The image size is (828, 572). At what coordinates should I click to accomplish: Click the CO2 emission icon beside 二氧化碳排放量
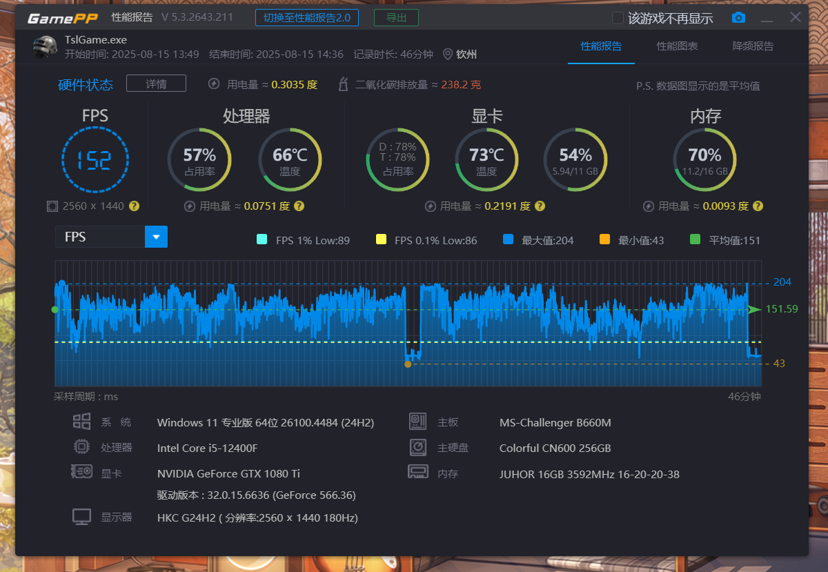pyautogui.click(x=343, y=85)
